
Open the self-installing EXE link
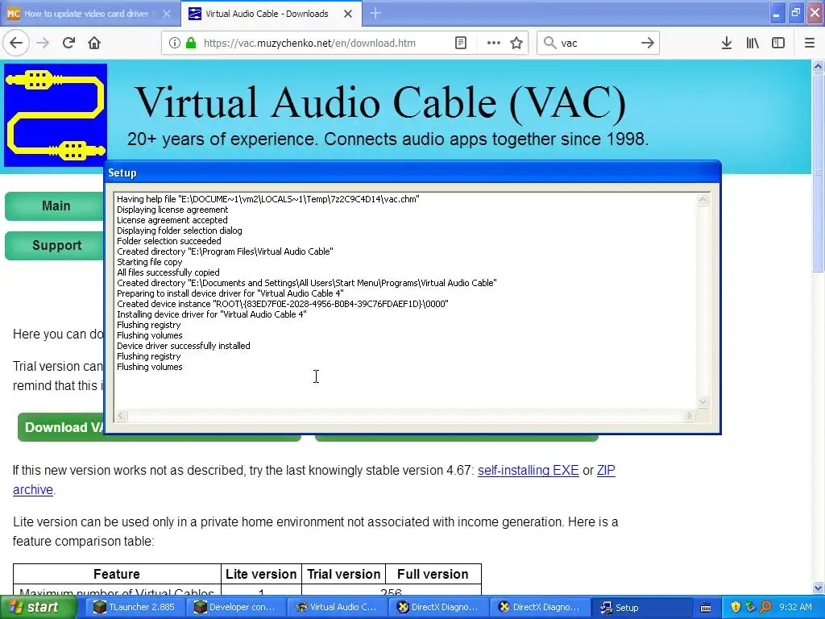point(528,470)
